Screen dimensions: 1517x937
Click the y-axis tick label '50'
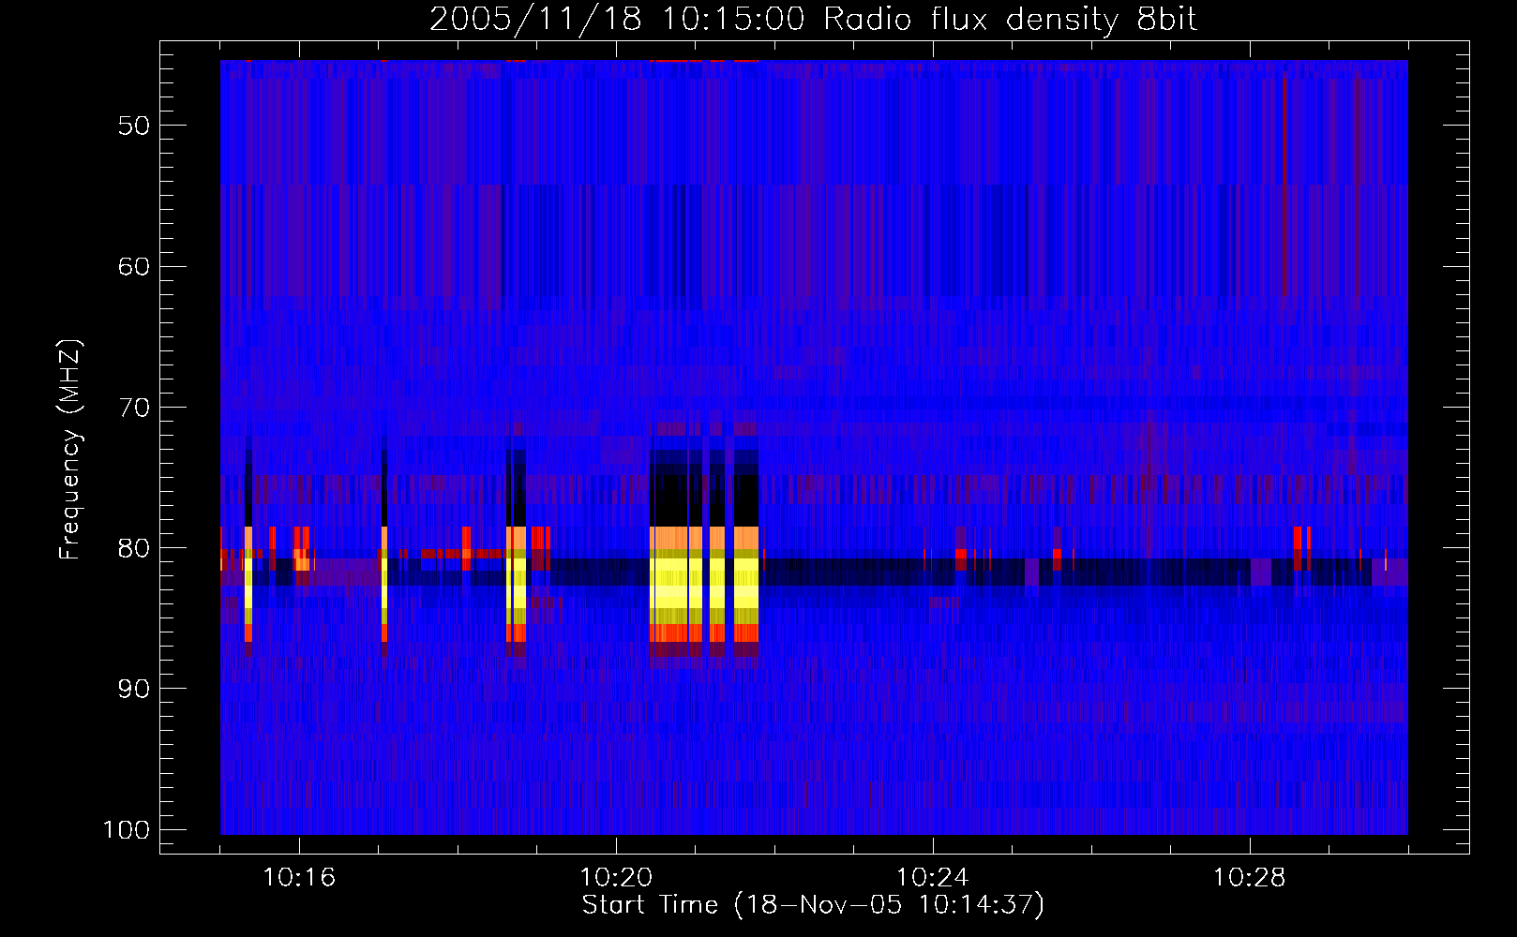[x=133, y=126]
